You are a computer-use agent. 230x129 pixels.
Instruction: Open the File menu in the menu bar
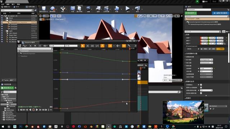[3, 4]
